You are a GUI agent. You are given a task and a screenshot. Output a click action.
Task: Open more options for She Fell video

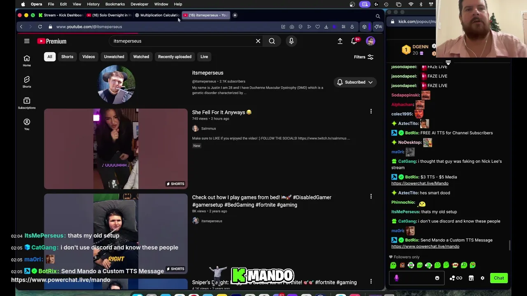pyautogui.click(x=371, y=111)
